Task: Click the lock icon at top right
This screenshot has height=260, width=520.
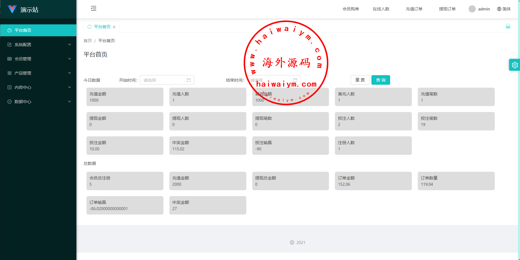Action: (x=508, y=26)
